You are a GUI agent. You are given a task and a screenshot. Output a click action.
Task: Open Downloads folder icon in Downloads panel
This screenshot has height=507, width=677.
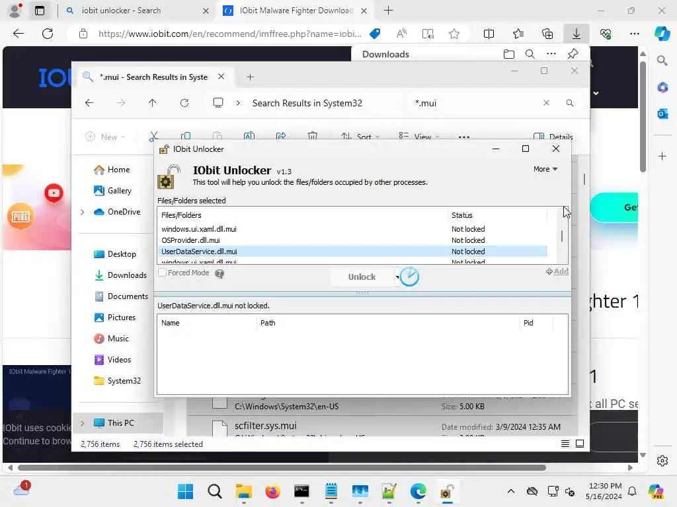tap(509, 54)
